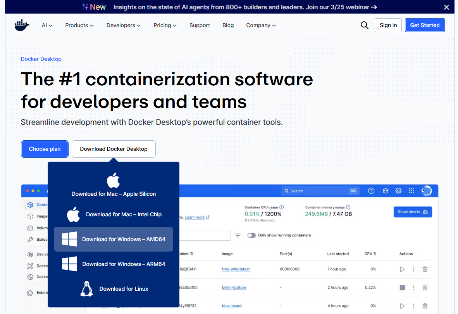Click the 8000:8000 port value
This screenshot has width=458, height=314.
(x=289, y=269)
